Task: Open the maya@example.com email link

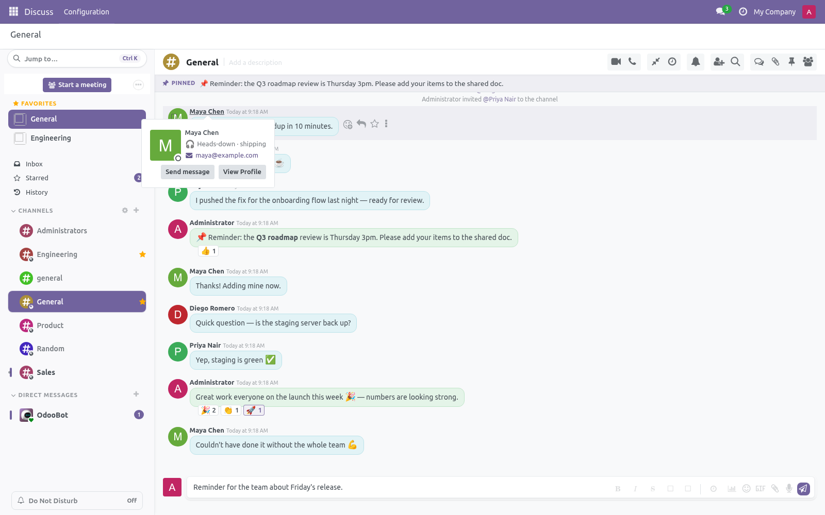Action: [227, 156]
